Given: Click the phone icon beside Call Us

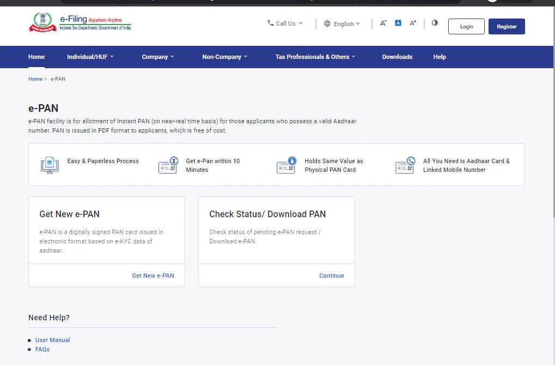Looking at the screenshot, I should (271, 23).
